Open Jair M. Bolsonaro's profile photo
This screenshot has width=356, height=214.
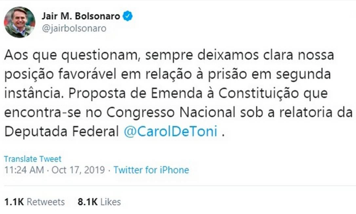20,22
